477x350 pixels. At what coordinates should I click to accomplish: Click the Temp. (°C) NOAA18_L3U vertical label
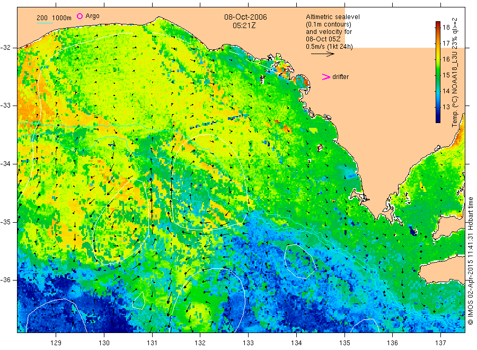pyautogui.click(x=455, y=72)
